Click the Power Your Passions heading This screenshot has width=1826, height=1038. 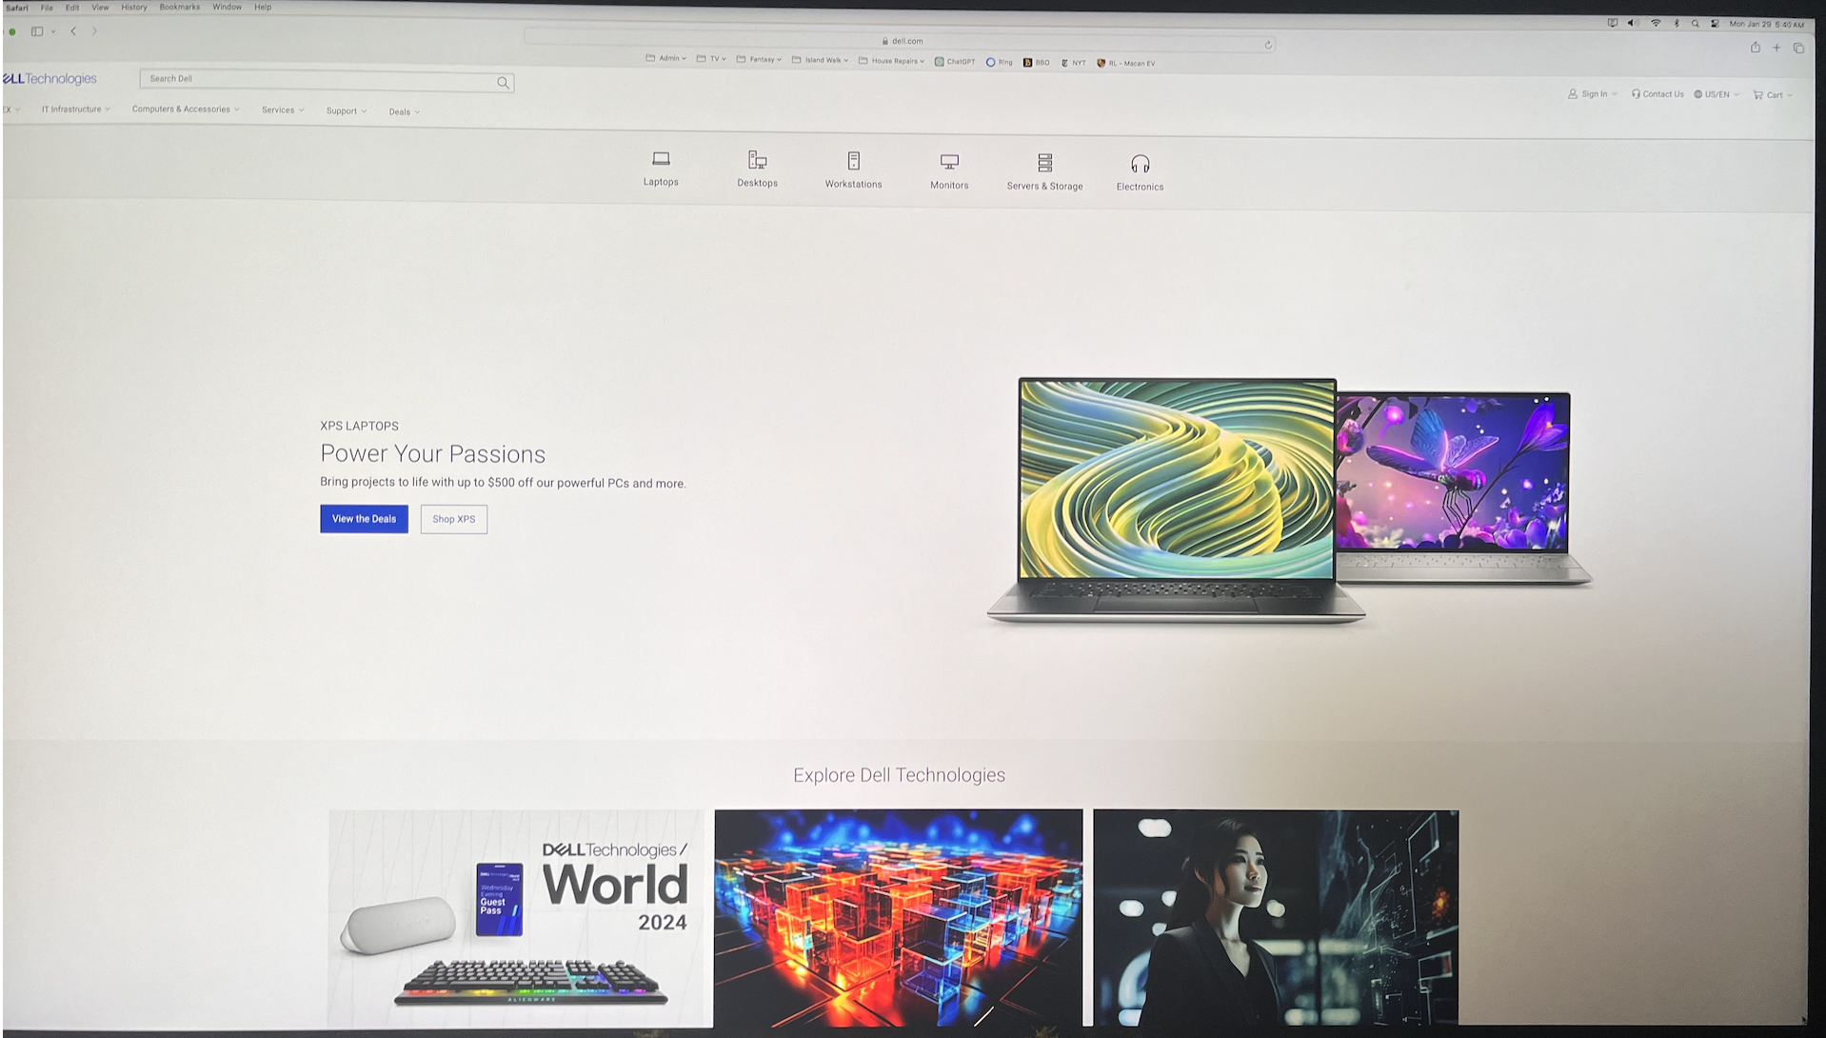pos(433,454)
